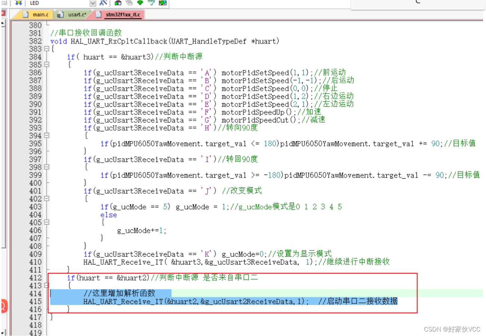Click the motorPidSpeedCut() call
Screen dimensions: 486x336
(259, 120)
